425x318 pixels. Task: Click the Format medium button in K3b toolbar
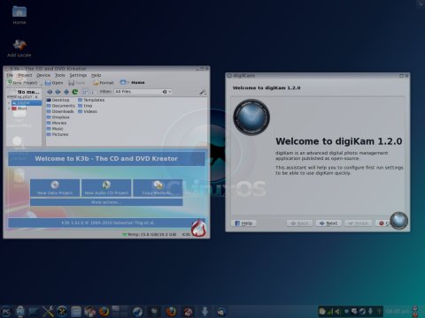coord(103,83)
